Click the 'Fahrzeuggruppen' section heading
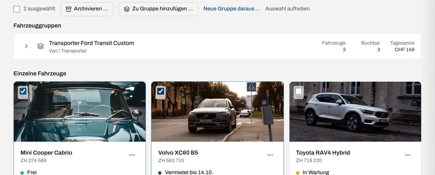Screen dimensions: 435x175 (37, 26)
